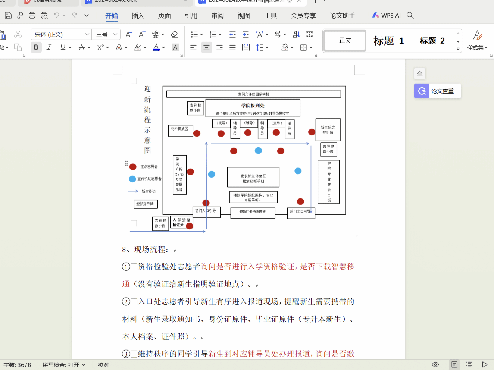Click the 论文查重 button
Viewport: 494px width, 370px height.
(438, 91)
